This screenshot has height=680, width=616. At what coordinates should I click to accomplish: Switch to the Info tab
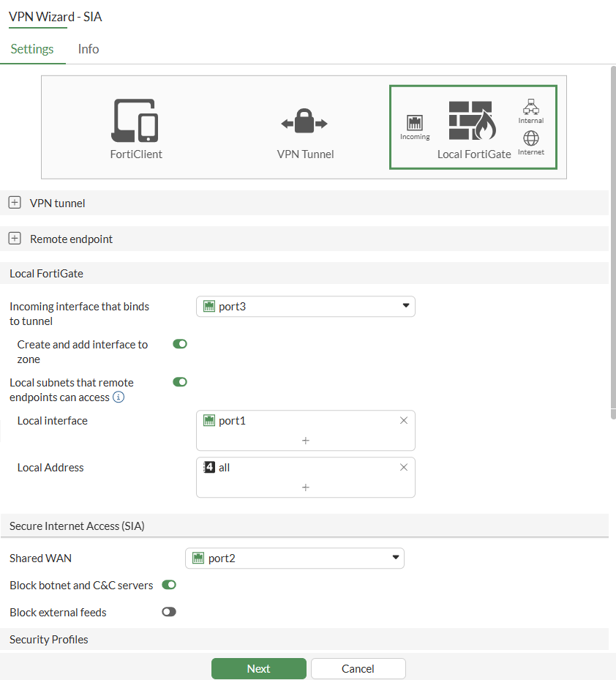coord(88,49)
